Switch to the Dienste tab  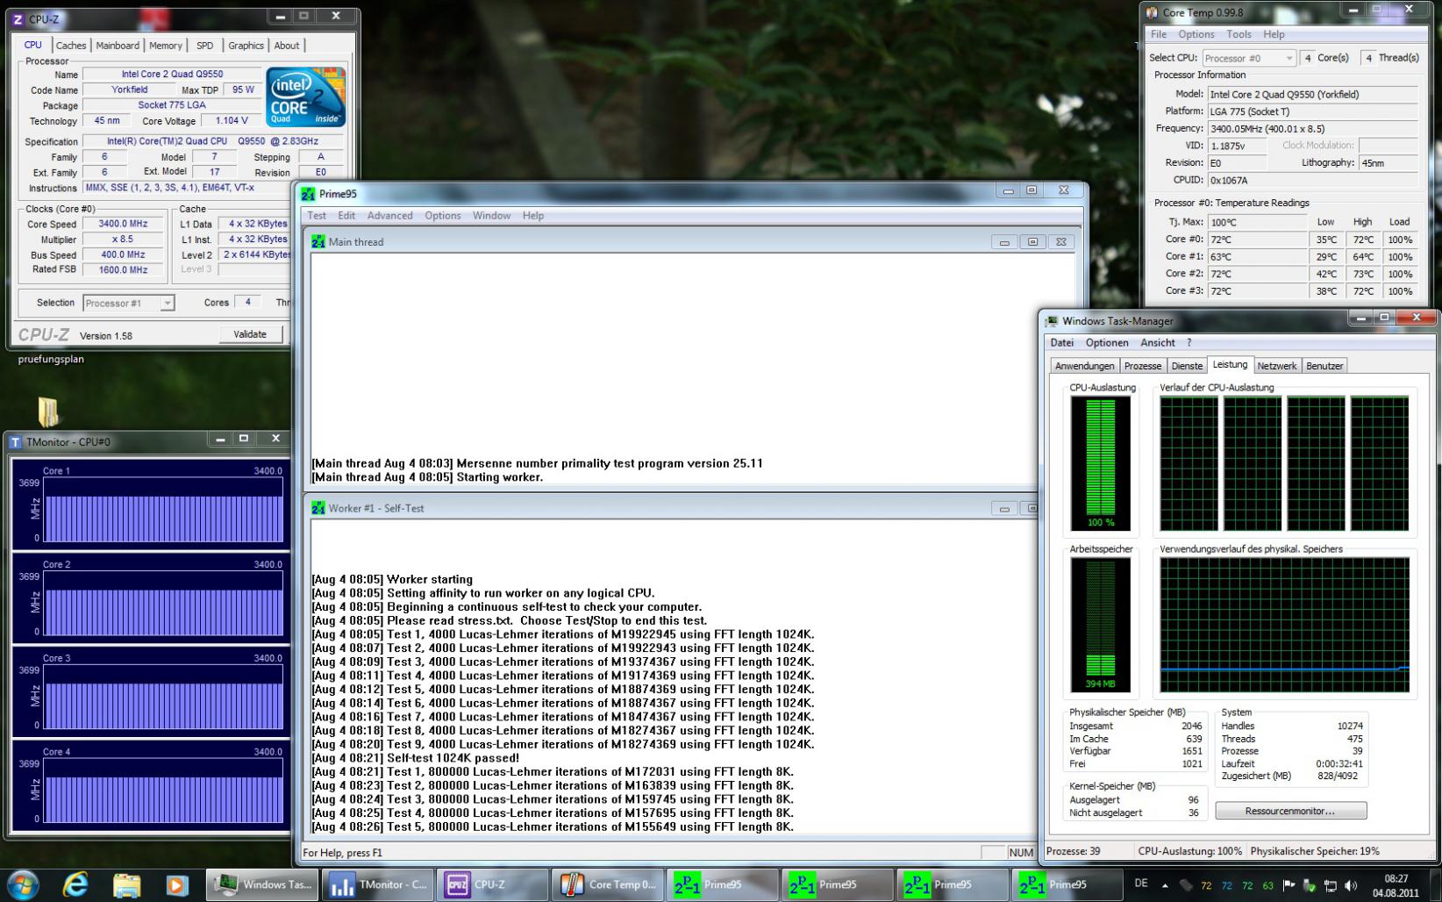[1187, 366]
